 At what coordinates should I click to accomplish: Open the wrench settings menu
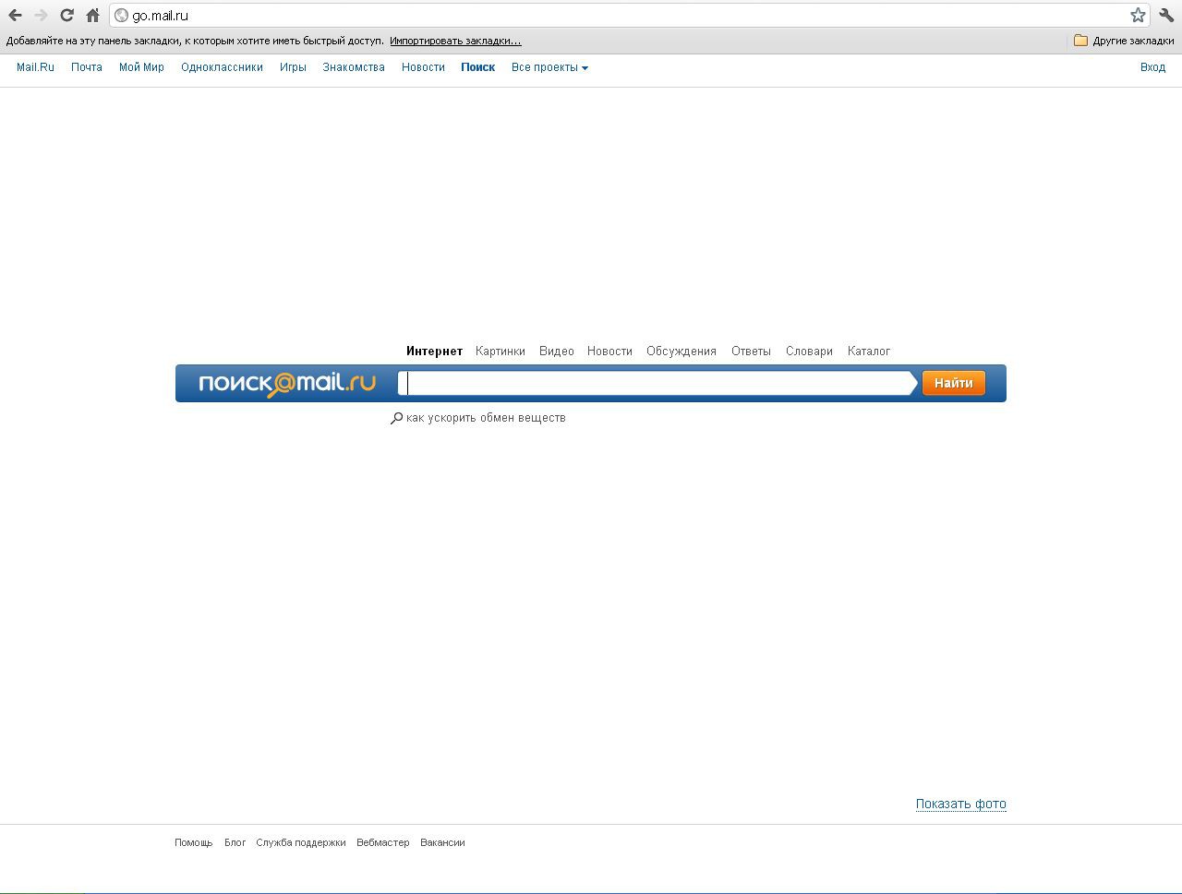click(1166, 15)
